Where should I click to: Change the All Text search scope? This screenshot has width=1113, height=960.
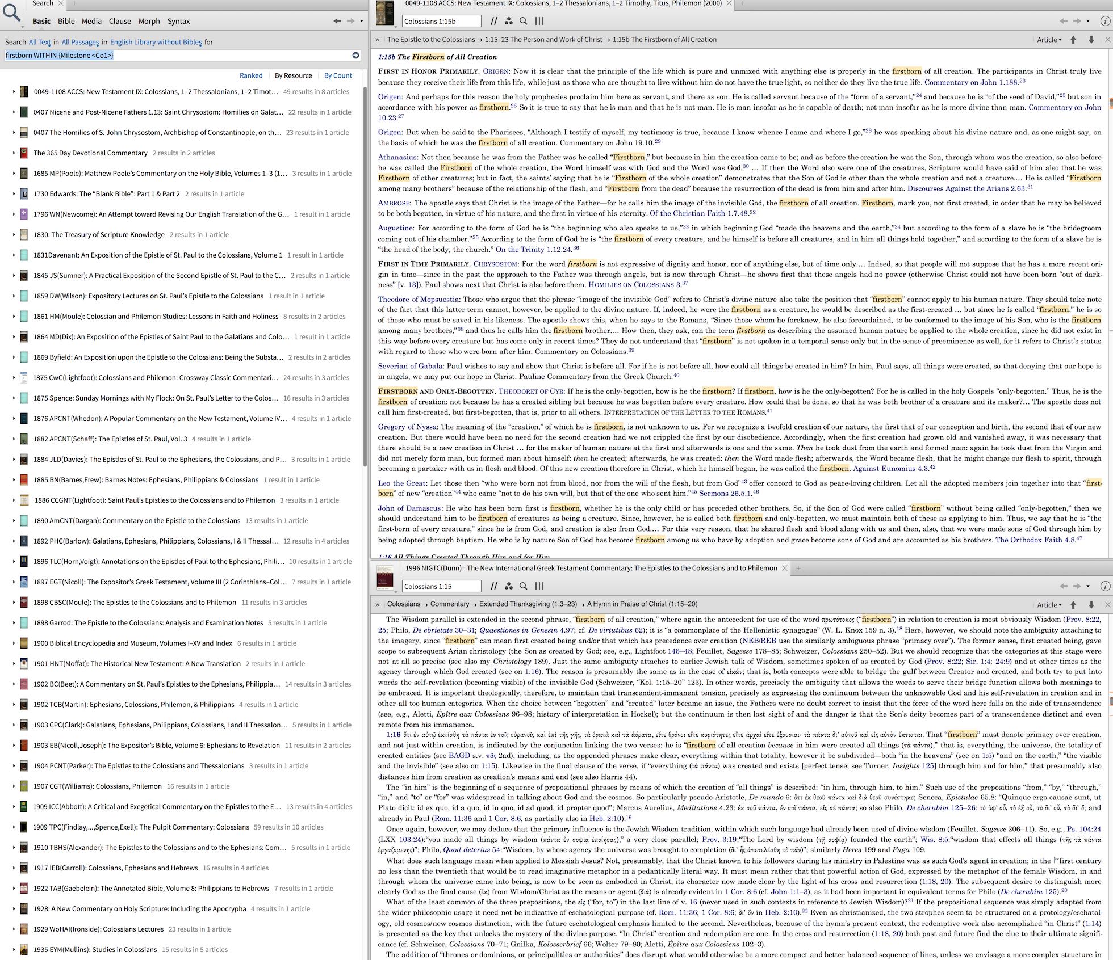click(x=40, y=42)
